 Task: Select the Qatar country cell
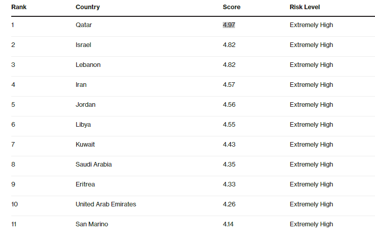click(x=84, y=25)
